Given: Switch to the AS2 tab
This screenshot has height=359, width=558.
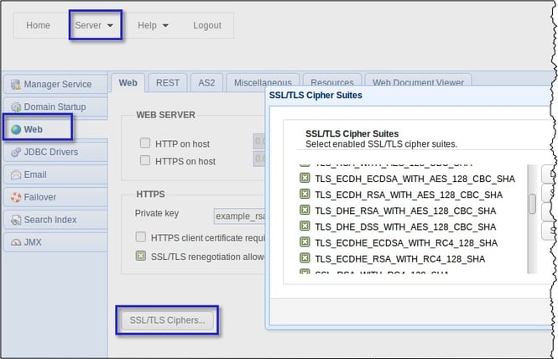Looking at the screenshot, I should coord(206,83).
